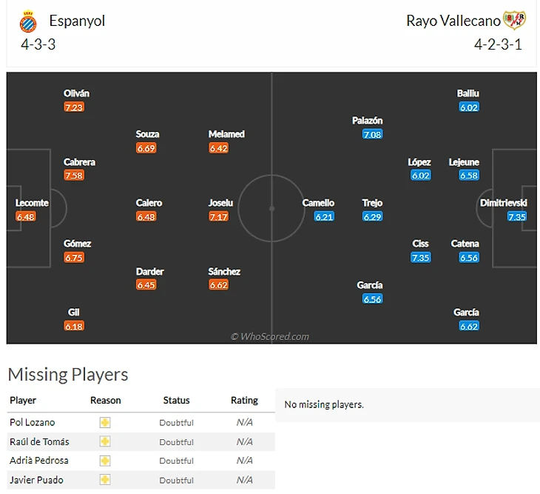Click Dimitrievski's 7.35 rating badge
The width and height of the screenshot is (540, 494).
pyautogui.click(x=517, y=216)
